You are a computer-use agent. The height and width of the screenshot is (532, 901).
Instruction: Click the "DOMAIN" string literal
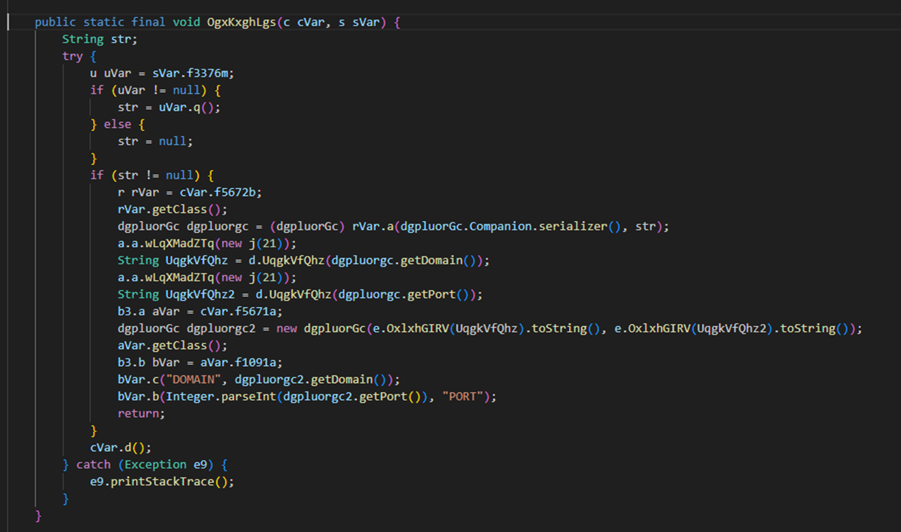point(193,379)
